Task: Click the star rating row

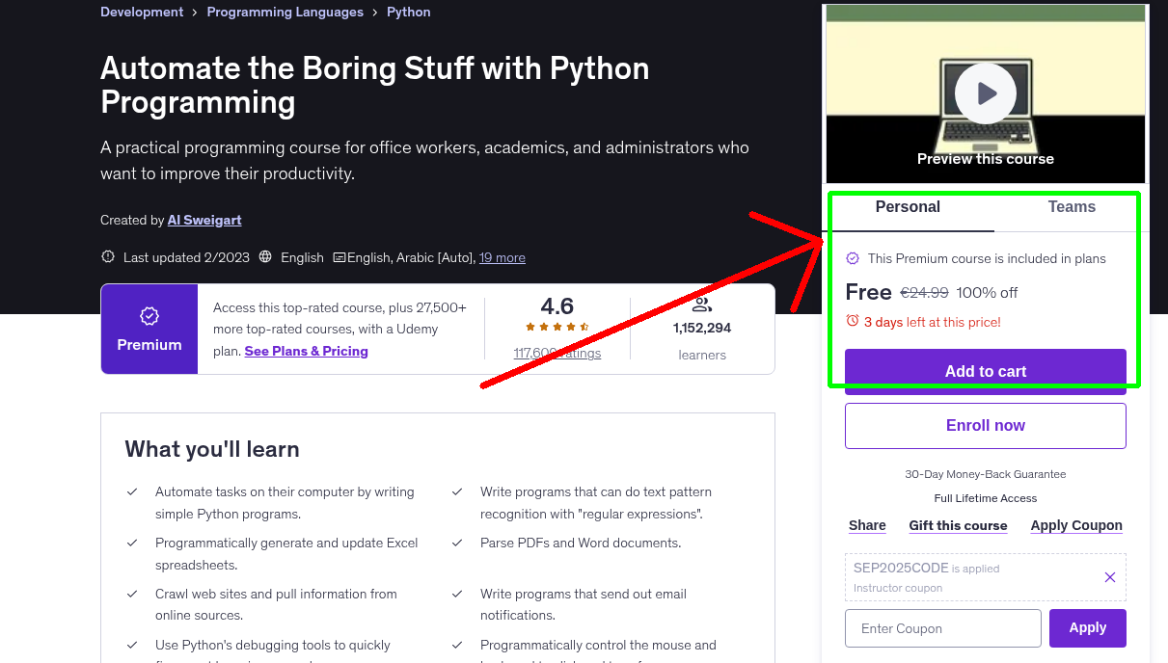Action: click(x=557, y=328)
